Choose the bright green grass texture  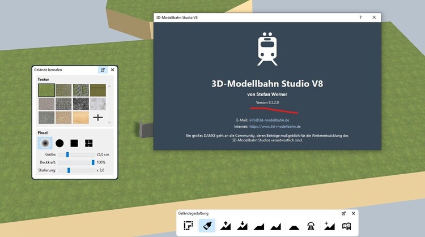(46, 90)
